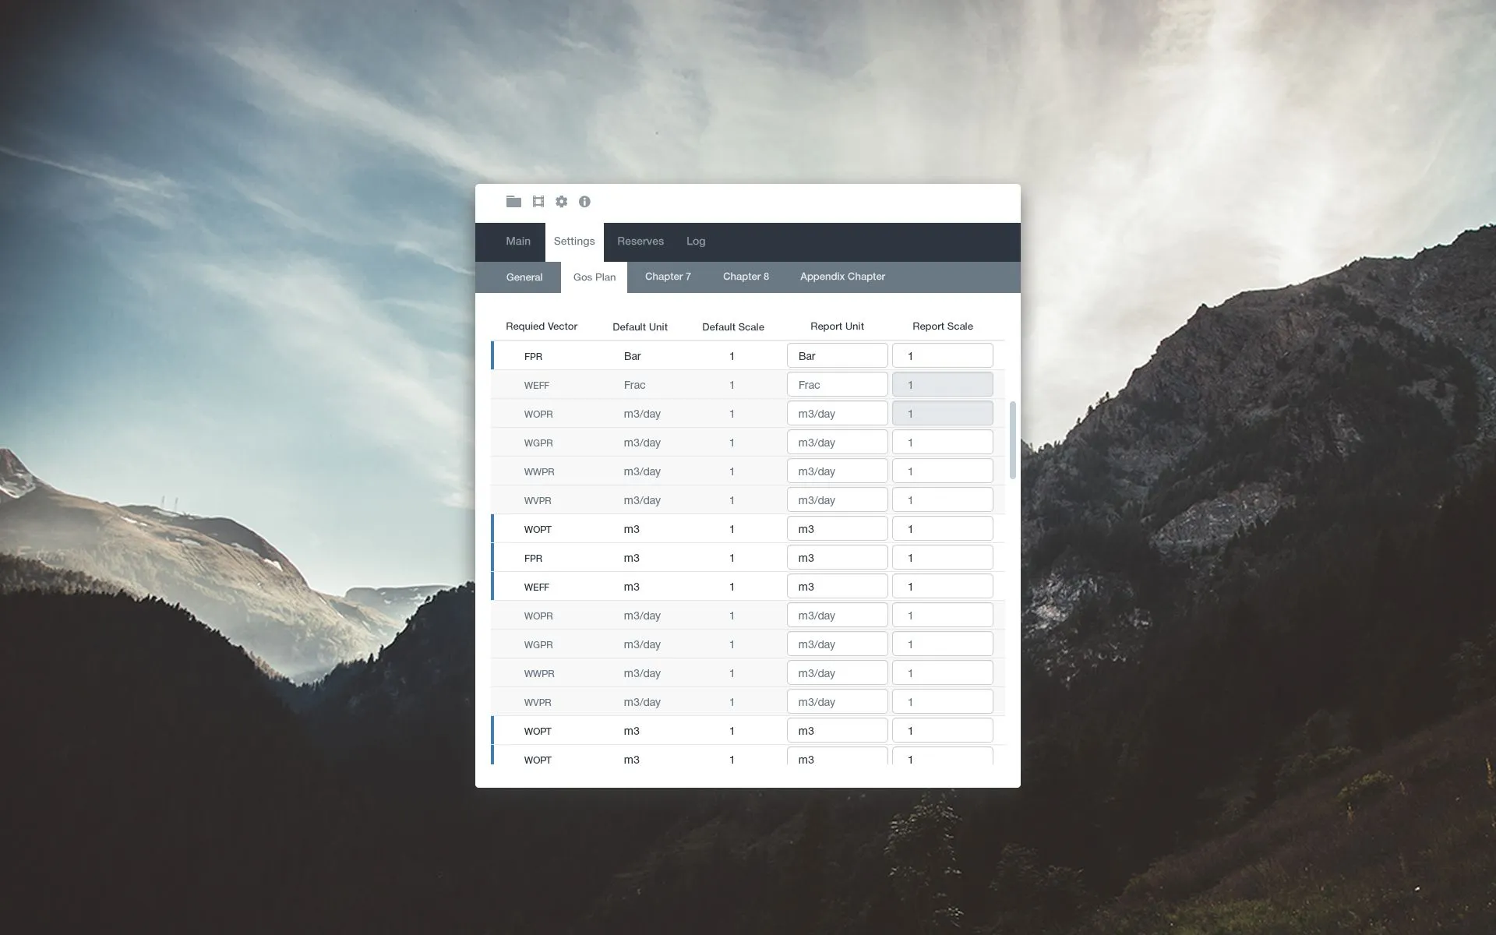1496x935 pixels.
Task: Open the Chapter 8 sub-tab
Action: tap(746, 277)
